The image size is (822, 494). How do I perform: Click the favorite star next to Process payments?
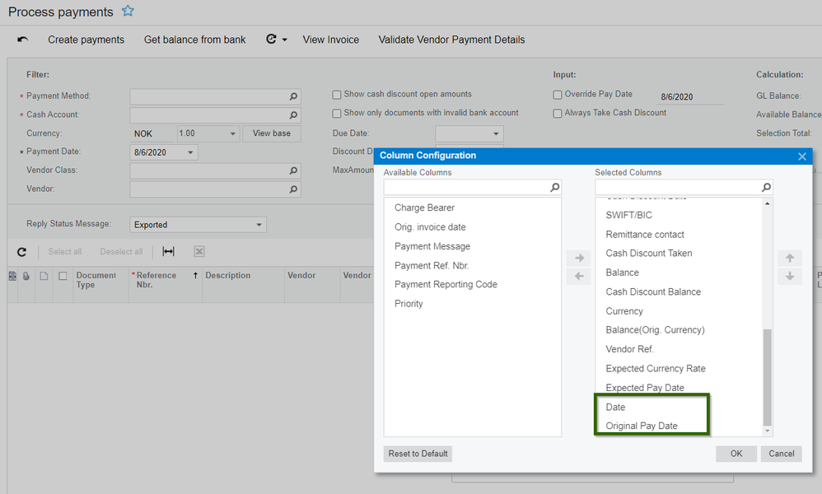point(128,11)
